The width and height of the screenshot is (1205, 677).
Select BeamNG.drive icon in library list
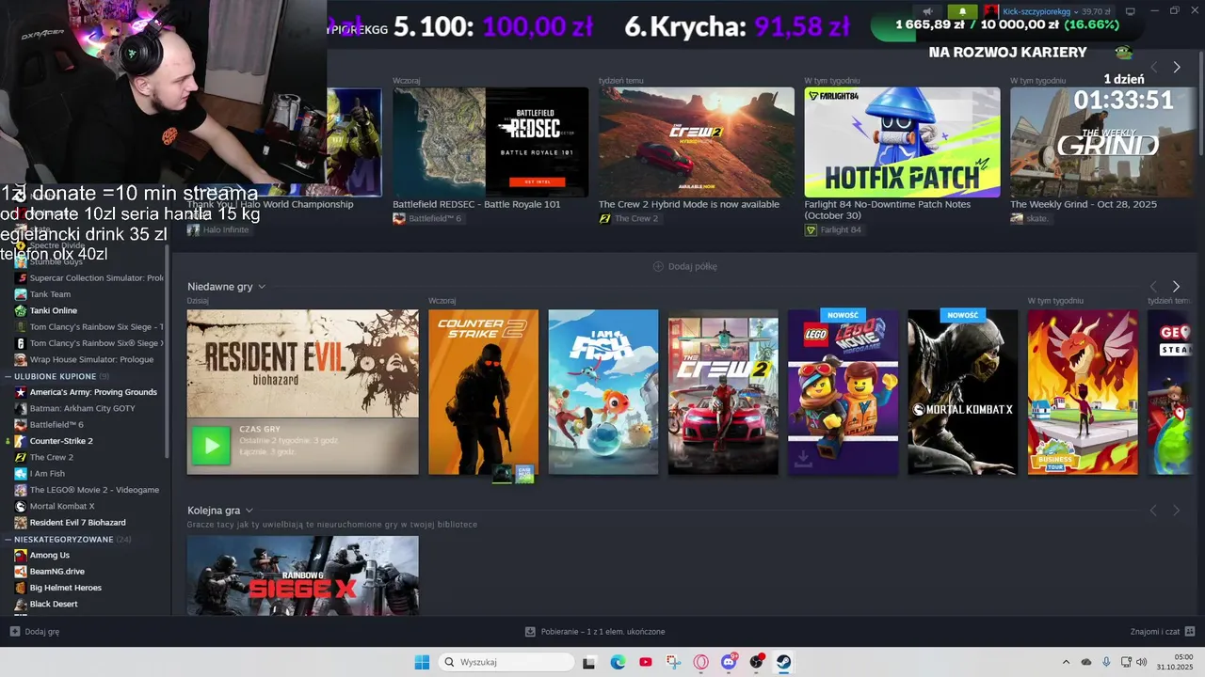click(21, 571)
